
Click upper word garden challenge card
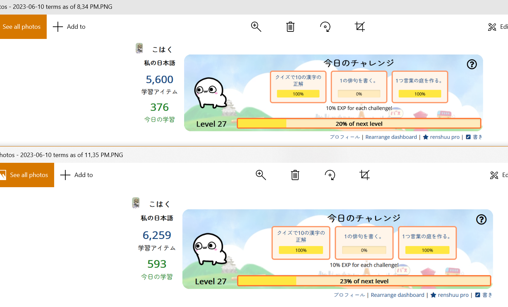[420, 87]
